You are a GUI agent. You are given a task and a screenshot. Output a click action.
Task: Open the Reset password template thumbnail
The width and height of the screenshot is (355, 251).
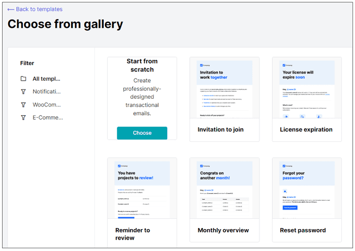click(306, 188)
